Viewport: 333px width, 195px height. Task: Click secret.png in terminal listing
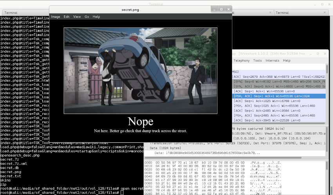click(x=11, y=172)
